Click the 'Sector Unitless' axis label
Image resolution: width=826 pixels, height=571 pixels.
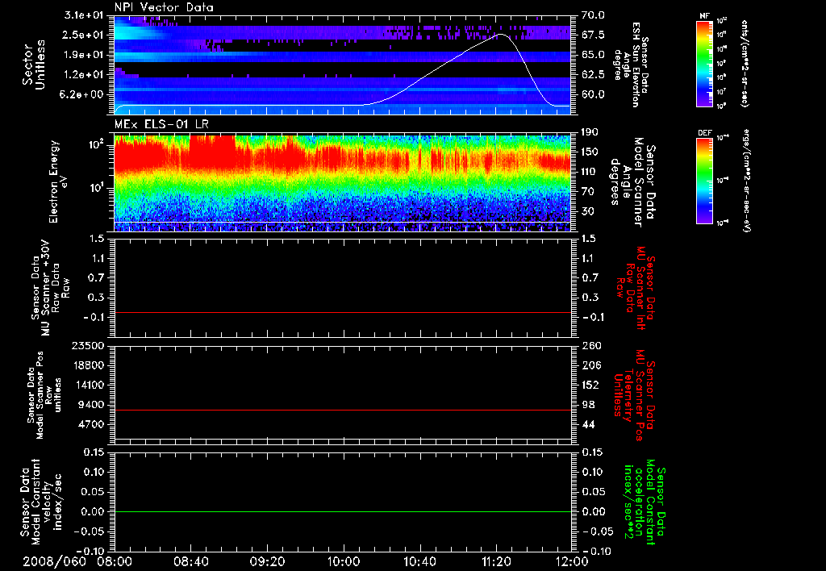32,63
